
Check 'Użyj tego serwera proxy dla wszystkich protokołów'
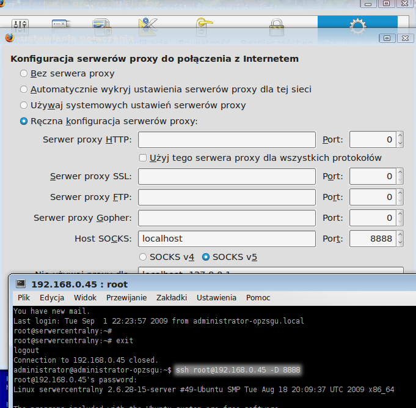coord(143,158)
